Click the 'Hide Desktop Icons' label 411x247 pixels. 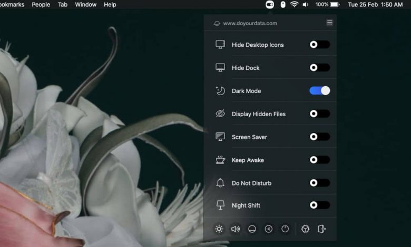[x=258, y=45]
